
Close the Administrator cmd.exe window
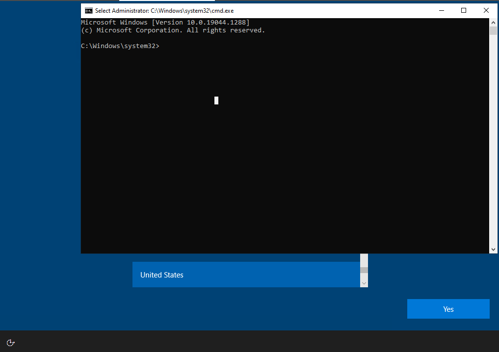(486, 10)
